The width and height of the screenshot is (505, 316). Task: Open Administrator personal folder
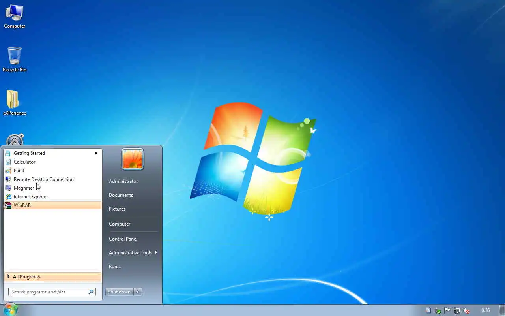(123, 181)
